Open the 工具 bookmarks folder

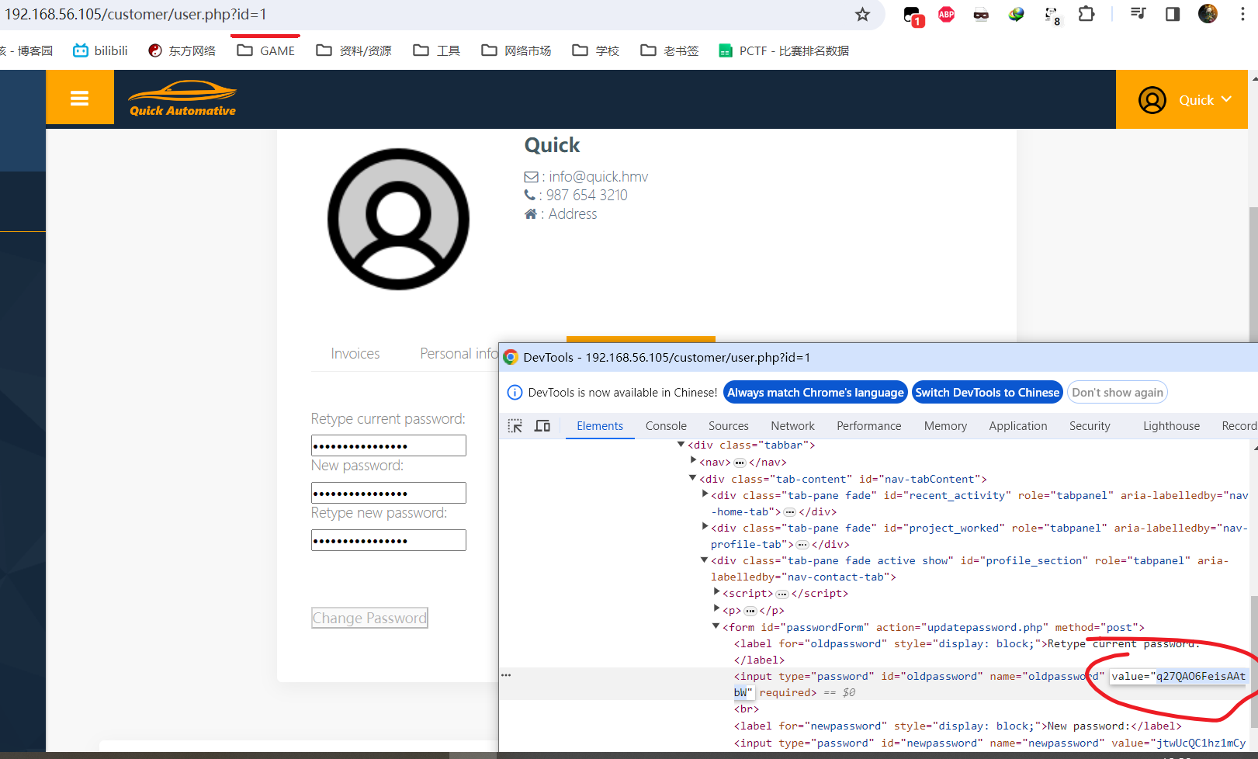point(437,50)
